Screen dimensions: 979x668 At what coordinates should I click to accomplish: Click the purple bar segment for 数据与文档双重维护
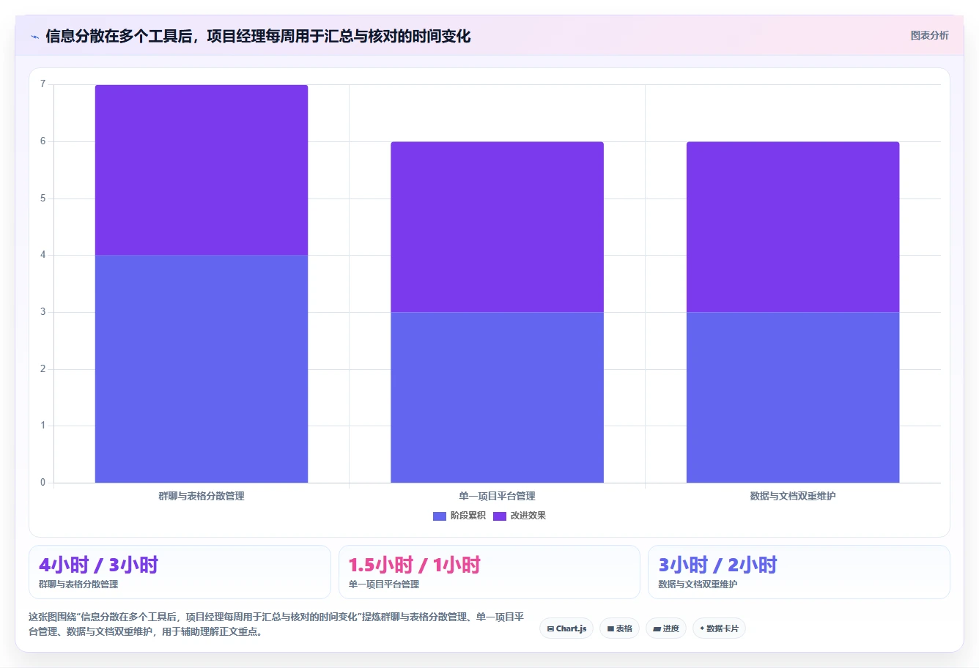pyautogui.click(x=793, y=227)
